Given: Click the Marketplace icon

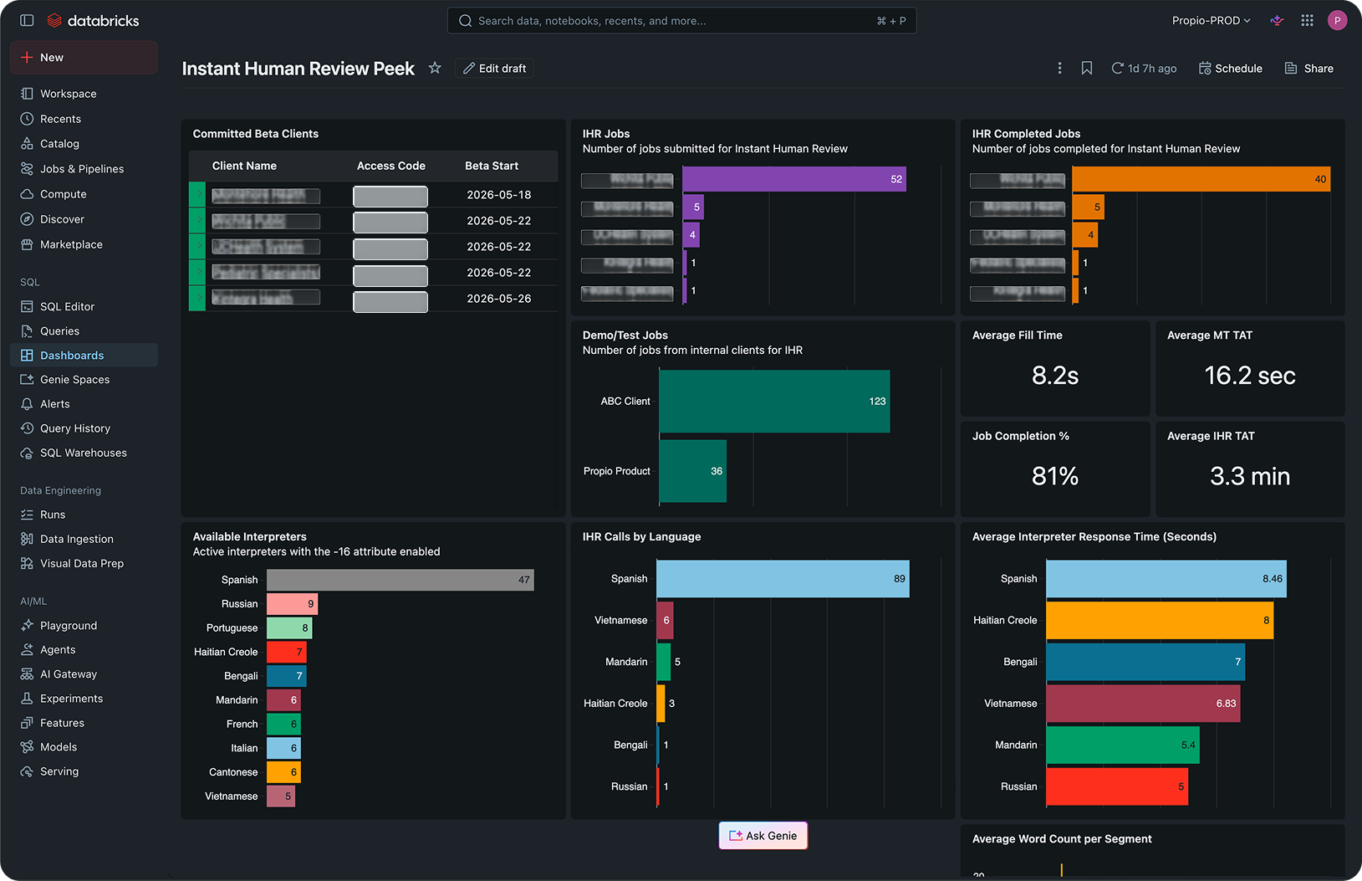Looking at the screenshot, I should coord(27,244).
